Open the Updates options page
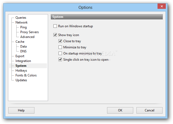The width and height of the screenshot is (173, 124). pos(21,80)
